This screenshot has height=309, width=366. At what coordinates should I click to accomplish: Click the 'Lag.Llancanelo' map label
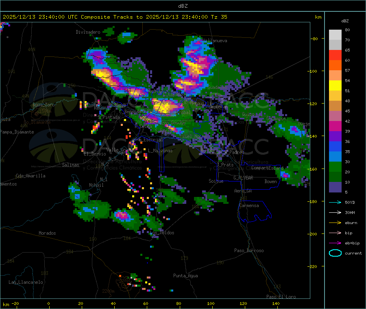[x=26, y=283]
